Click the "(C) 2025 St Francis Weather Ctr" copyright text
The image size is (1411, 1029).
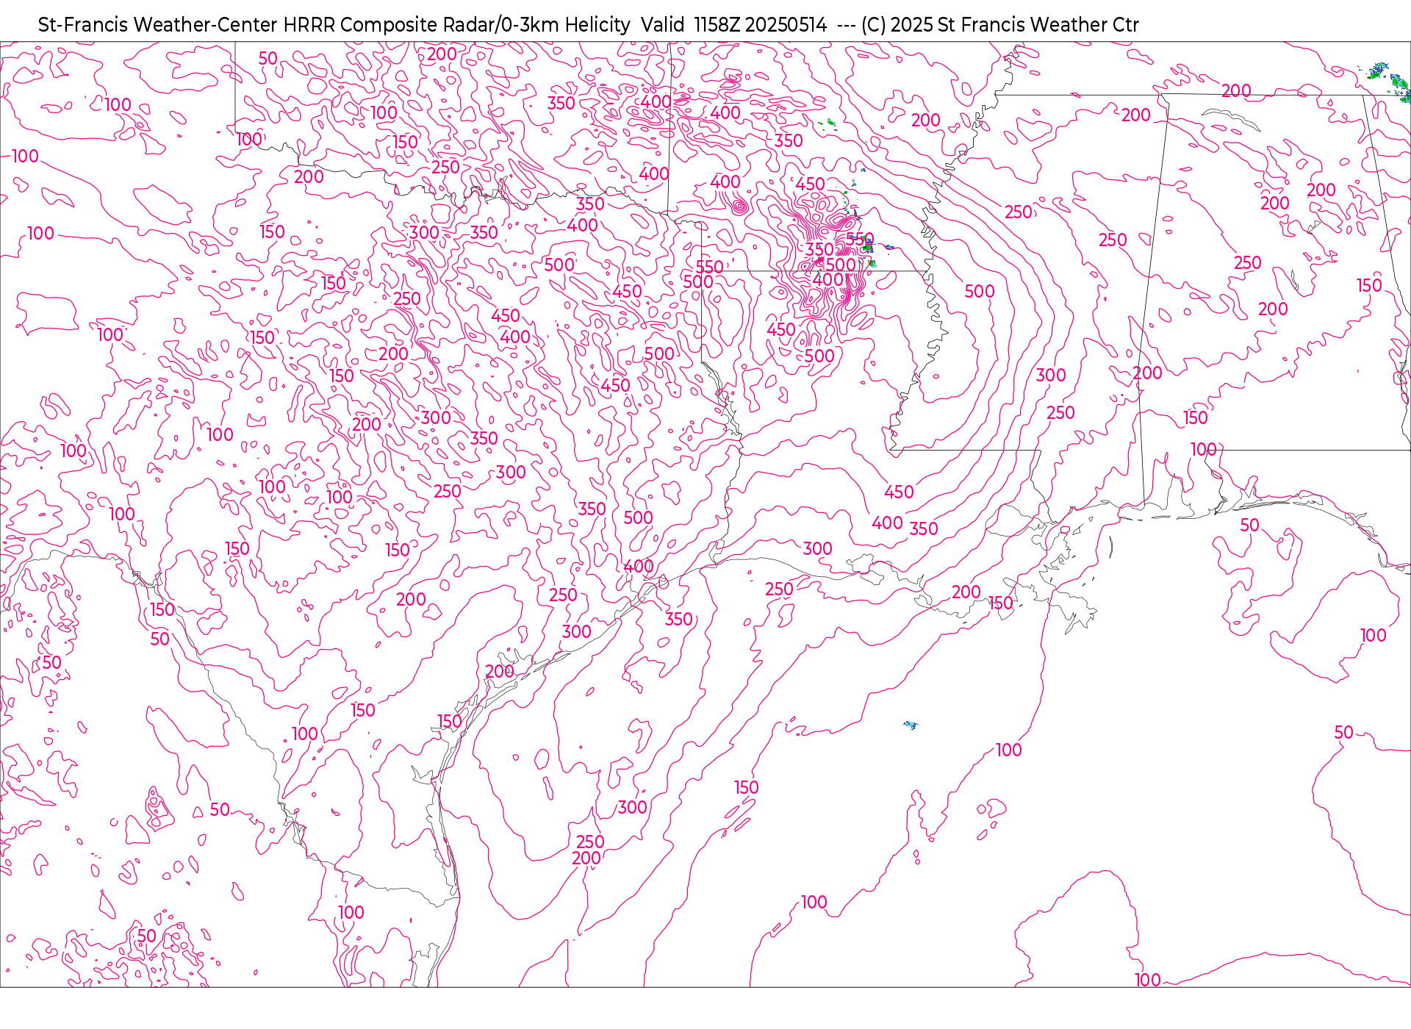click(999, 25)
